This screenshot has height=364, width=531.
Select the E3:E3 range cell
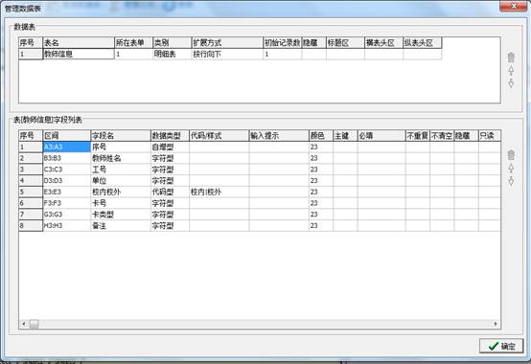coord(67,192)
